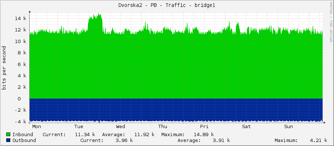Click the "Tue" x-axis day label

[78, 127]
